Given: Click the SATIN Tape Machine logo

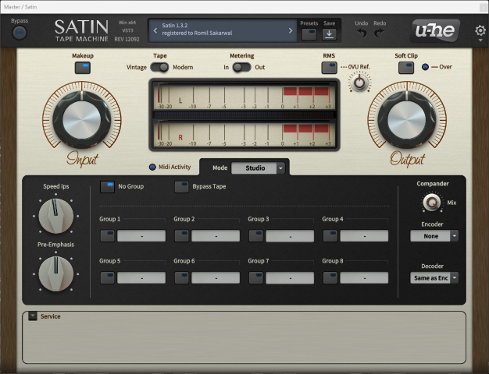Looking at the screenshot, I should tap(82, 30).
